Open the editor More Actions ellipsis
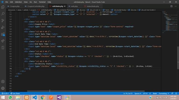The height and width of the screenshot is (100, 179). tap(176, 6)
